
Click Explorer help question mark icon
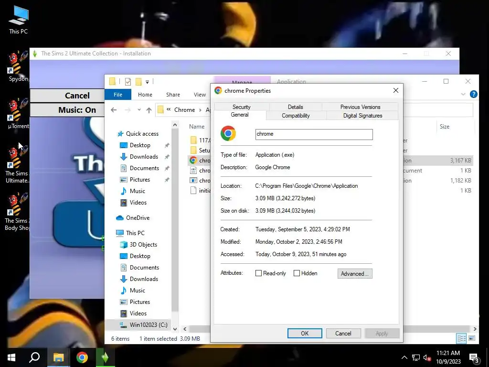click(x=473, y=94)
